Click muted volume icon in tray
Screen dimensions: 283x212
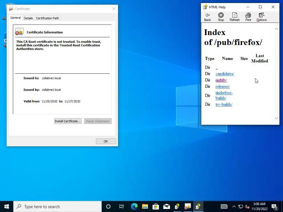click(x=247, y=206)
